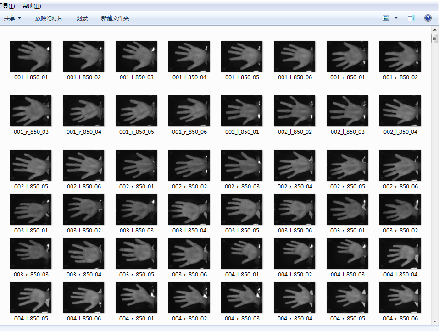Select thumbnail 003_l_850_02
This screenshot has height=331, width=439.
point(83,210)
